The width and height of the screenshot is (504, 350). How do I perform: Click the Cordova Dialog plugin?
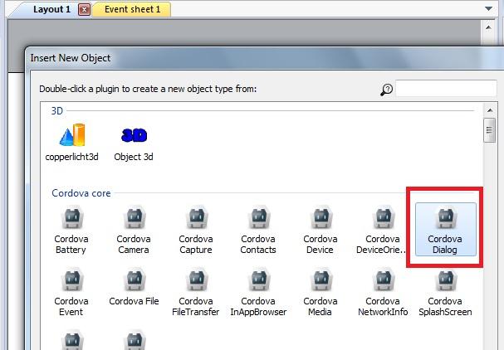446,229
